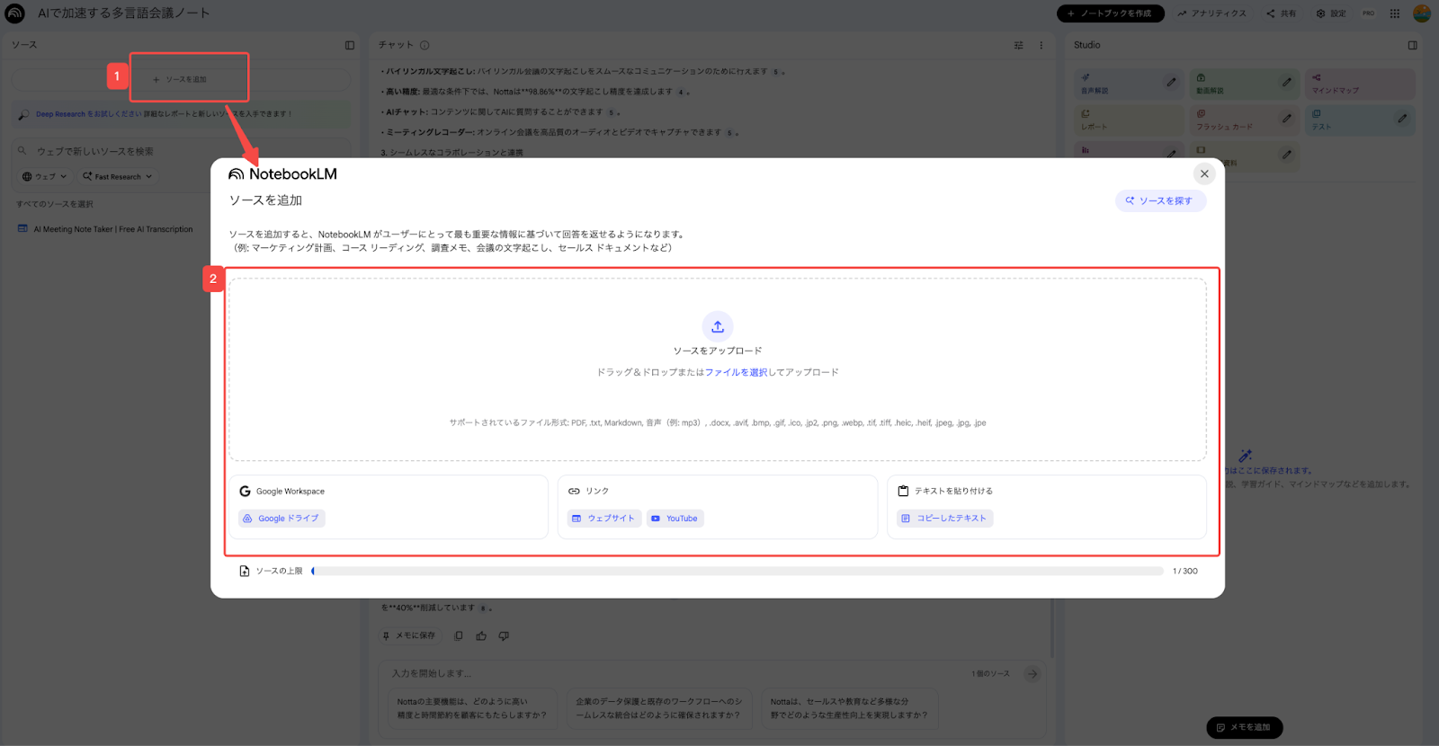Click the send arrow button in chat
This screenshot has width=1439, height=746.
tap(1032, 673)
